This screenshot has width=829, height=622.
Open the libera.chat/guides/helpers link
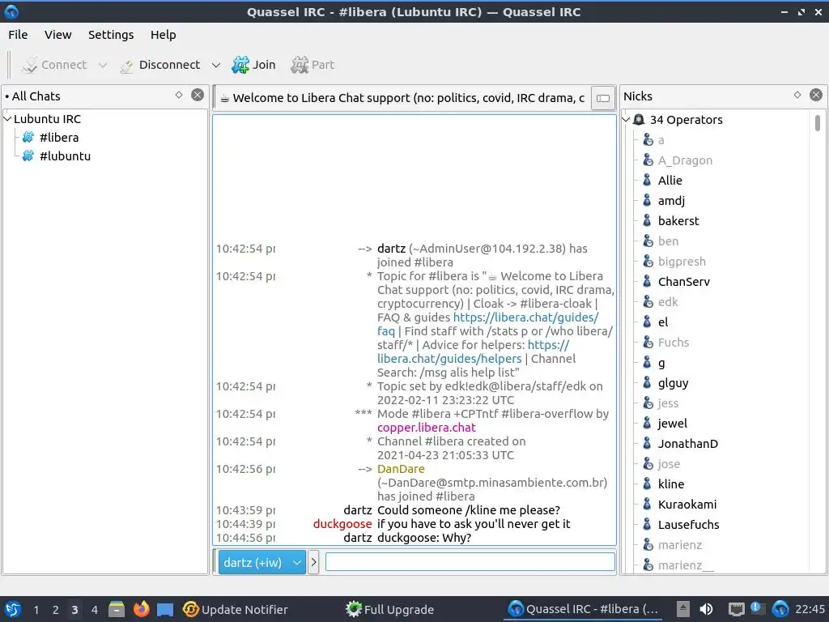[x=449, y=359]
